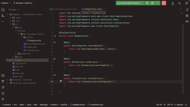Expand the target folder

click(x=10, y=60)
